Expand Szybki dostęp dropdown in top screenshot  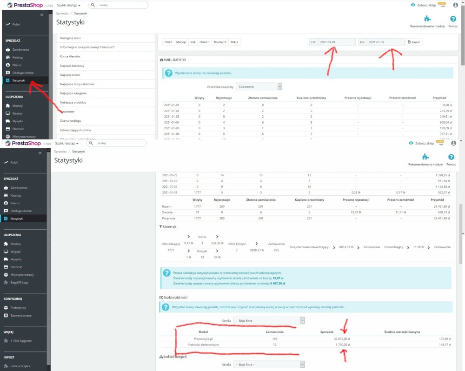point(68,5)
